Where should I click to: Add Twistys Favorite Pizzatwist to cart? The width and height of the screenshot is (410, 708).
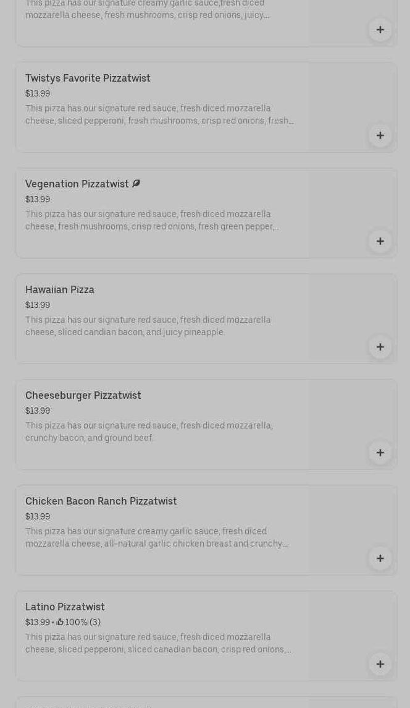[x=380, y=135]
